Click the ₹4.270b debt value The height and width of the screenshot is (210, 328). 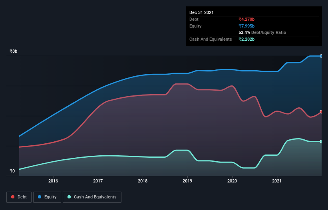pyautogui.click(x=246, y=19)
